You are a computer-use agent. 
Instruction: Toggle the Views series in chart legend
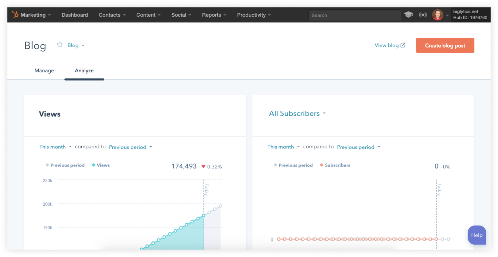101,165
